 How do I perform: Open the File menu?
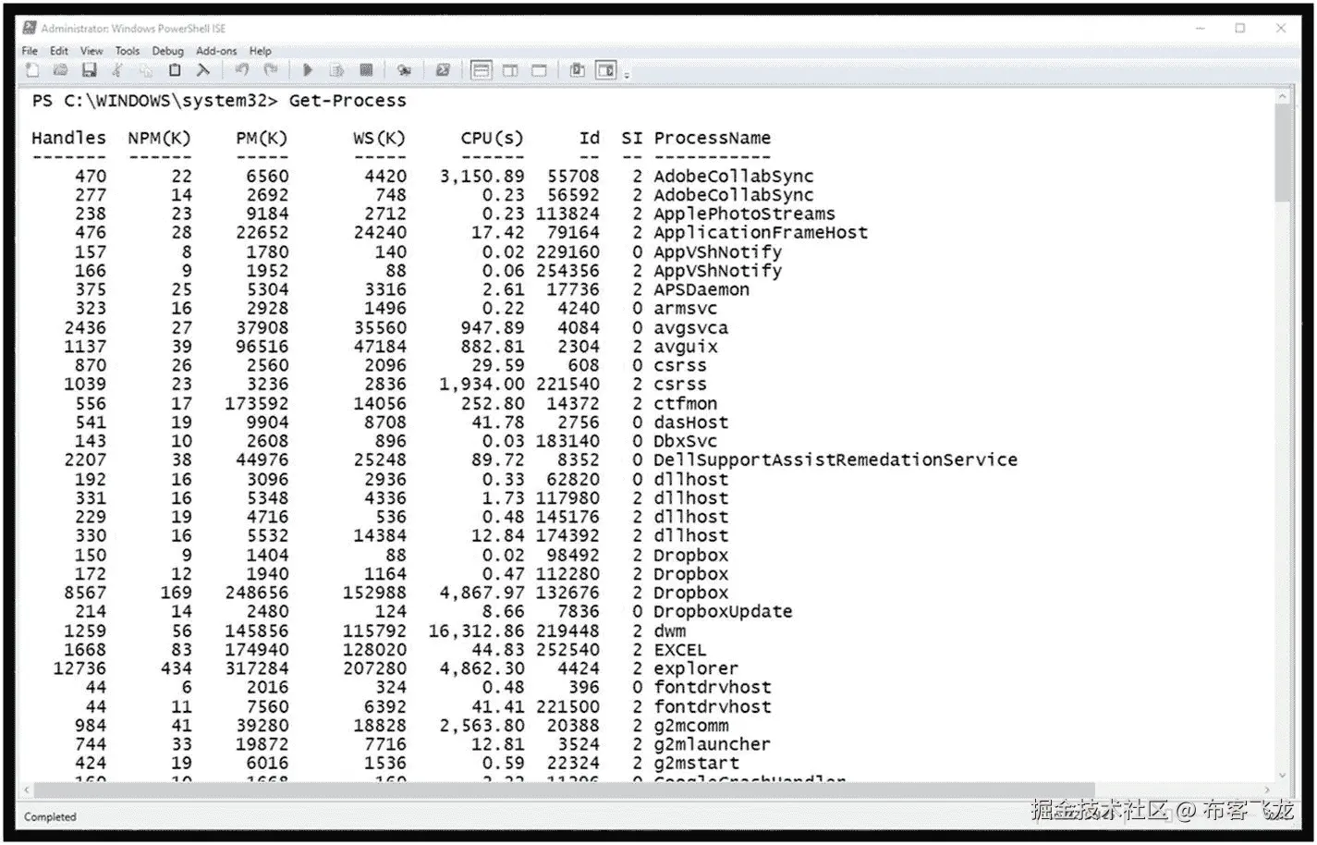[x=30, y=51]
